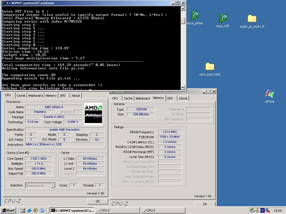Click the DRAM Frequency value 133.4 MHz
286x214 pixels.
click(x=170, y=132)
